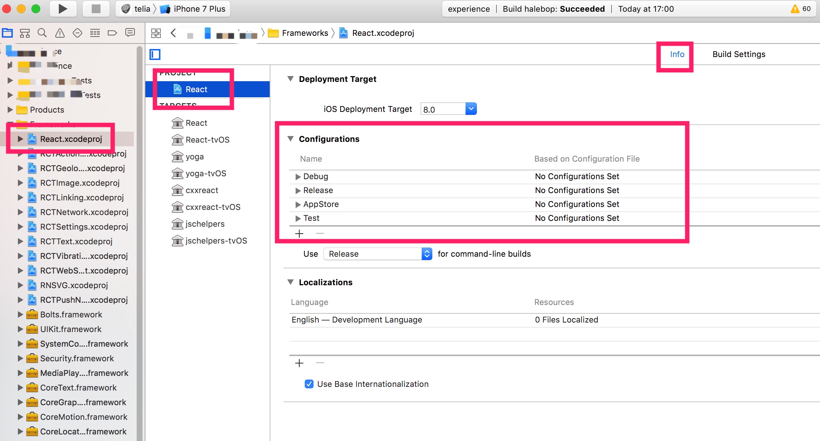
Task: Expand the Debug configuration row
Action: click(x=298, y=177)
